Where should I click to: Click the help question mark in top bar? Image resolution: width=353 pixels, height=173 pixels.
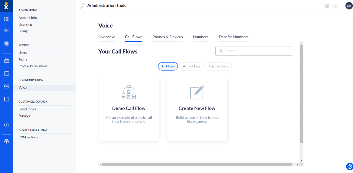(335, 5)
